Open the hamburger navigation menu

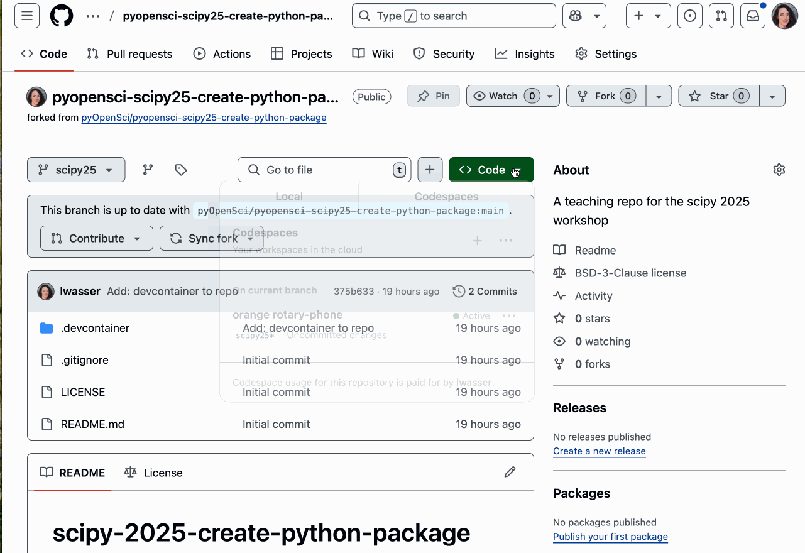click(x=27, y=16)
